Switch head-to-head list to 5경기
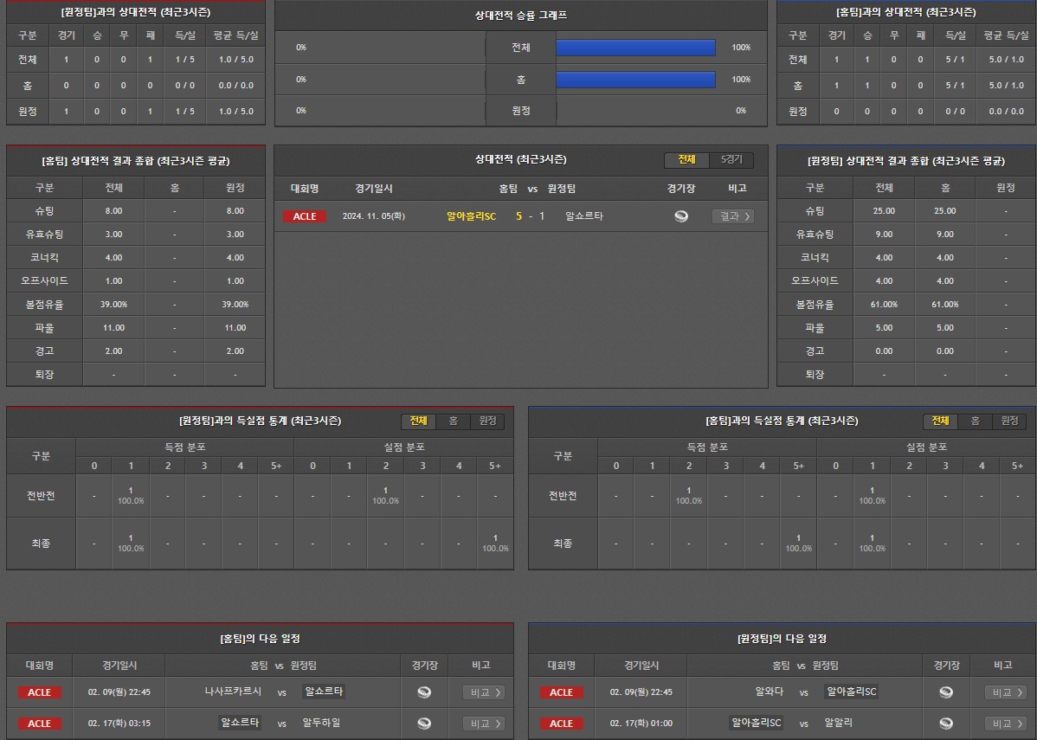1037x740 pixels. tap(731, 160)
